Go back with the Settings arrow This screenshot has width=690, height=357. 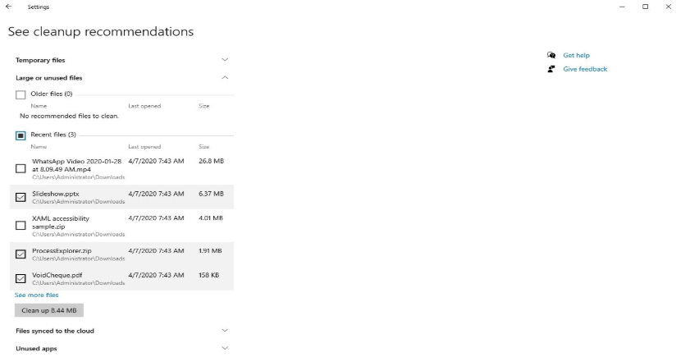pos(9,7)
